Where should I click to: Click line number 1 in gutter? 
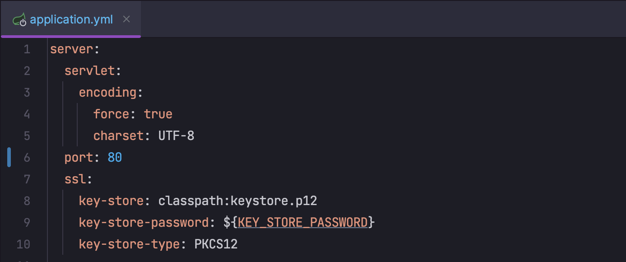(x=27, y=49)
